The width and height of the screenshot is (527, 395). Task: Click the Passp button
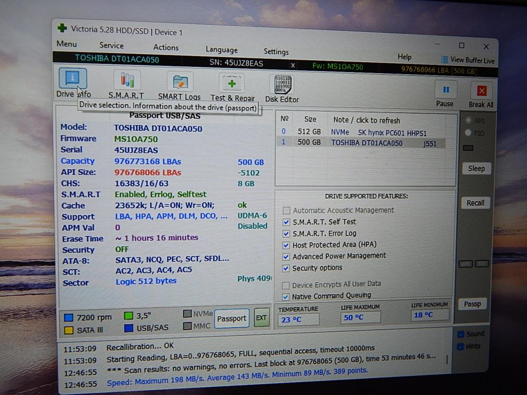pos(472,304)
